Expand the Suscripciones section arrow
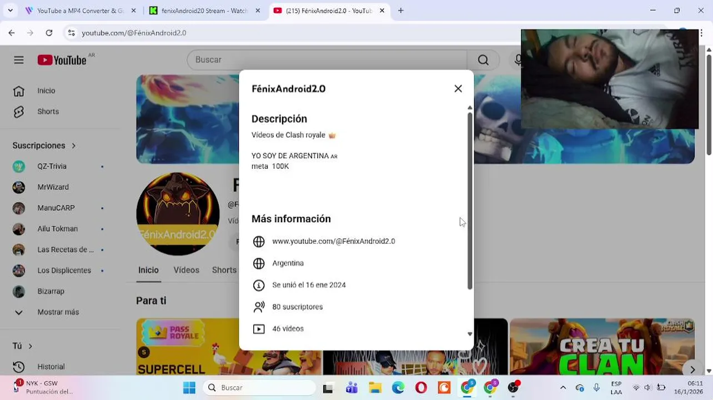Screen dimensions: 713x400 pos(73,146)
